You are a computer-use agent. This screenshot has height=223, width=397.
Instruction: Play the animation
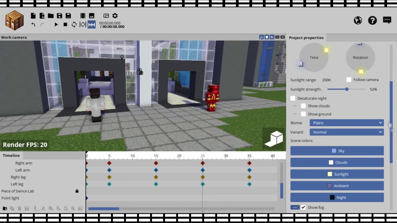pos(56,24)
